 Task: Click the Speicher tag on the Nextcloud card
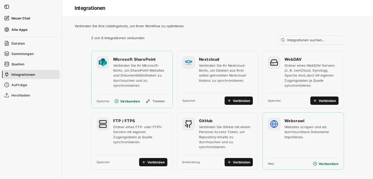tap(189, 101)
